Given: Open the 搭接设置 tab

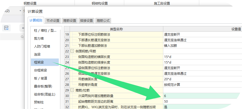Looking at the screenshot, I should pyautogui.click(x=86, y=21).
